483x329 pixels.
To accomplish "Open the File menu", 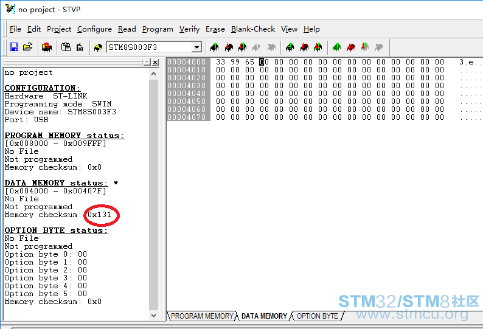I will tap(15, 29).
